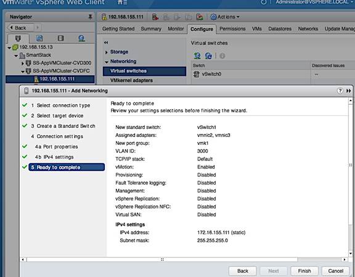Open the home menu icon in header
The image size is (355, 277).
[x=122, y=2]
